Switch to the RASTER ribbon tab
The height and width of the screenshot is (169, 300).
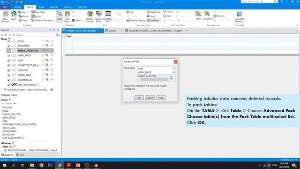tap(82, 7)
